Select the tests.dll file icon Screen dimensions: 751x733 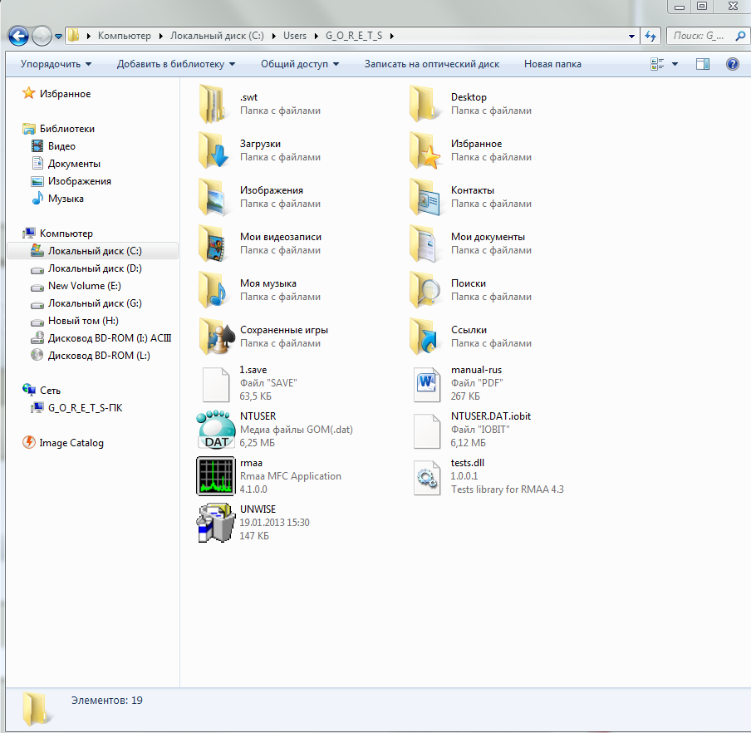[427, 476]
